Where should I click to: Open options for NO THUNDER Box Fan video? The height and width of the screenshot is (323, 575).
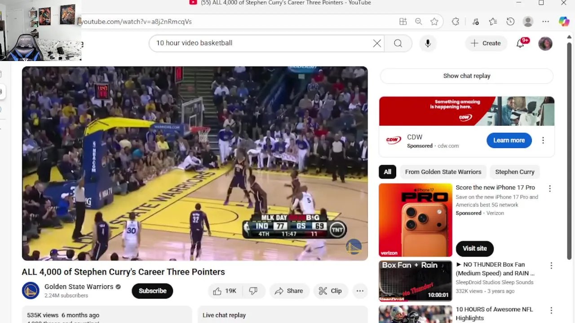point(551,266)
